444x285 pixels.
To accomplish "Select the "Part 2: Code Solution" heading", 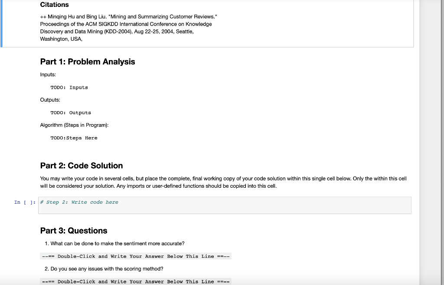I will tap(81, 165).
